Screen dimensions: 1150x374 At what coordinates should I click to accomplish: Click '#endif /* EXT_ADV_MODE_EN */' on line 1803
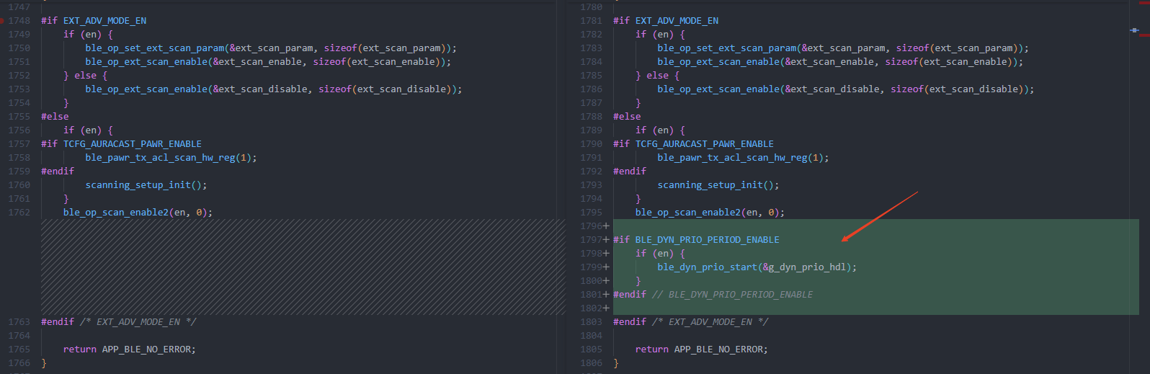(691, 322)
